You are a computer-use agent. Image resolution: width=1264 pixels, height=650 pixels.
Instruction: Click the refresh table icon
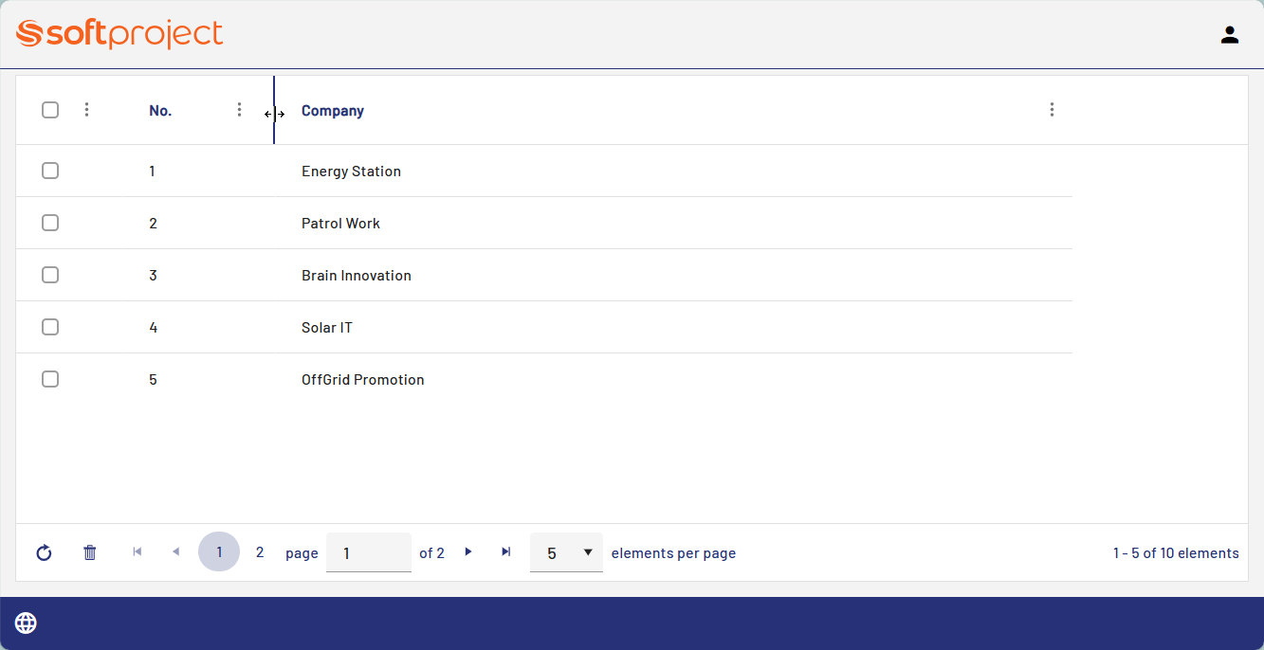pyautogui.click(x=44, y=552)
